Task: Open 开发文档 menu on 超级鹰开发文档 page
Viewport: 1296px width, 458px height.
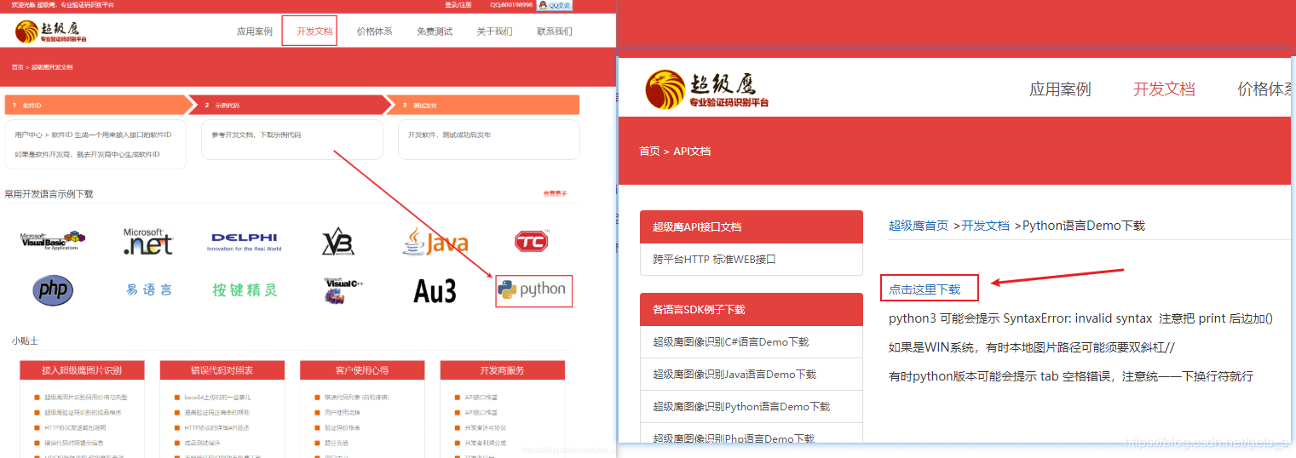Action: click(314, 31)
